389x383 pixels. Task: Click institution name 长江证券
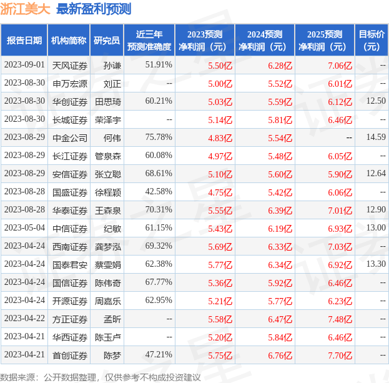(x=70, y=156)
